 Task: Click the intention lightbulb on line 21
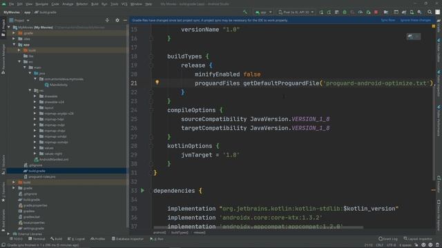tap(157, 83)
